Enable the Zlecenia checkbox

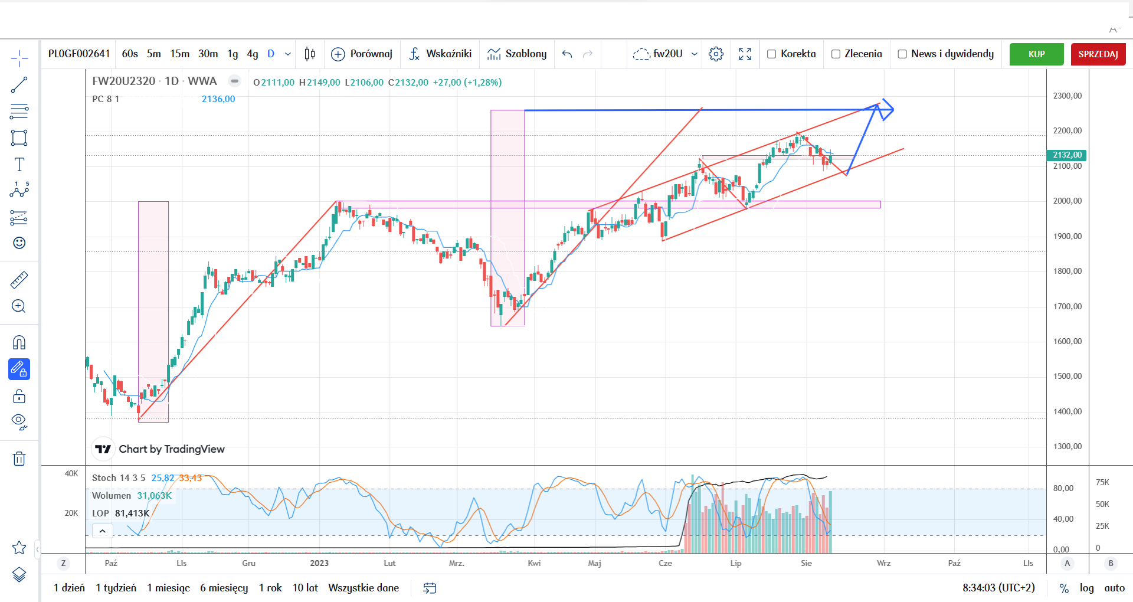click(836, 54)
